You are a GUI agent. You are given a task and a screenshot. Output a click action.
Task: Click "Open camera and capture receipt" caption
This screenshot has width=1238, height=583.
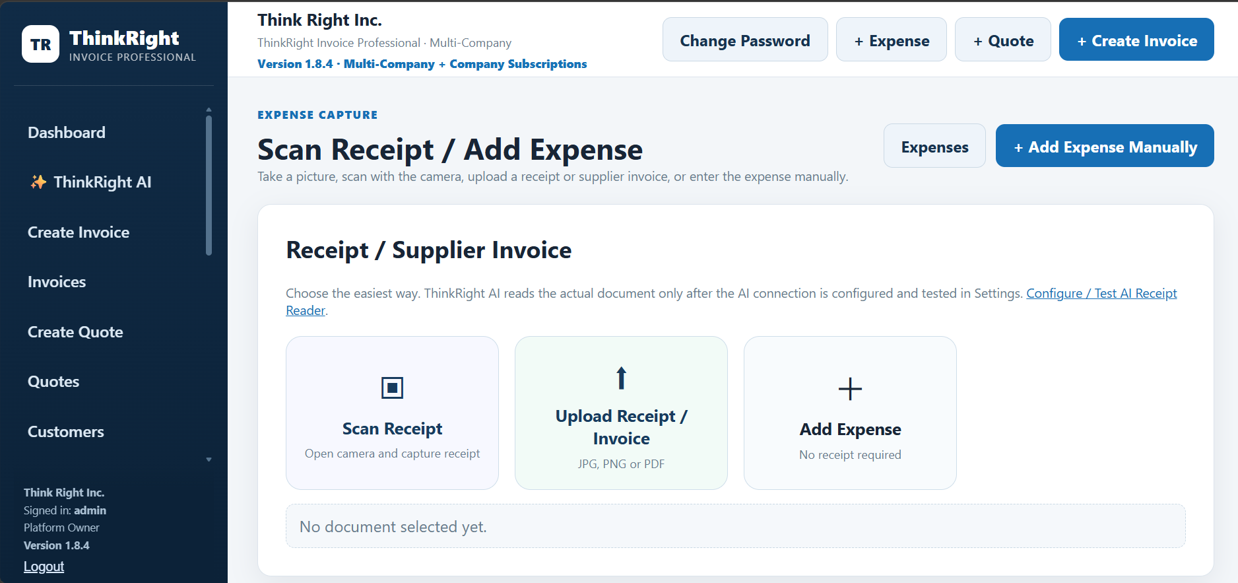click(392, 454)
